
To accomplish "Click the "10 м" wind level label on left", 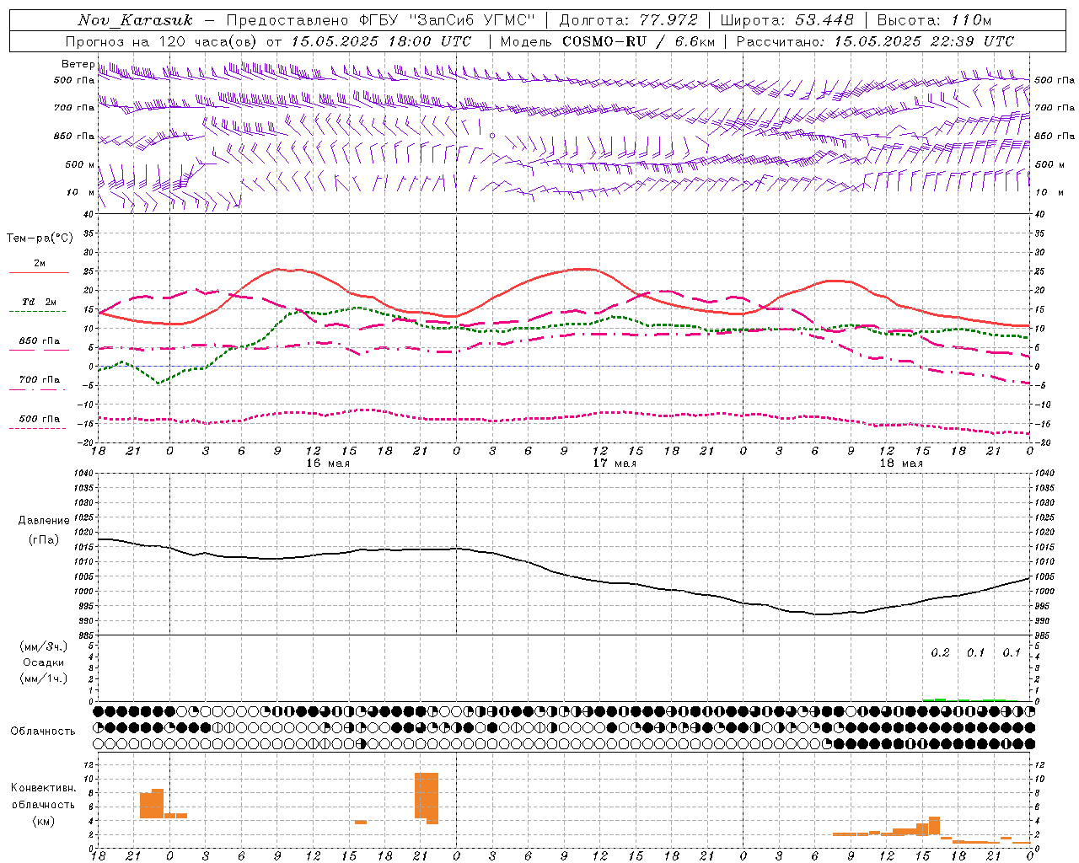I will pos(80,192).
